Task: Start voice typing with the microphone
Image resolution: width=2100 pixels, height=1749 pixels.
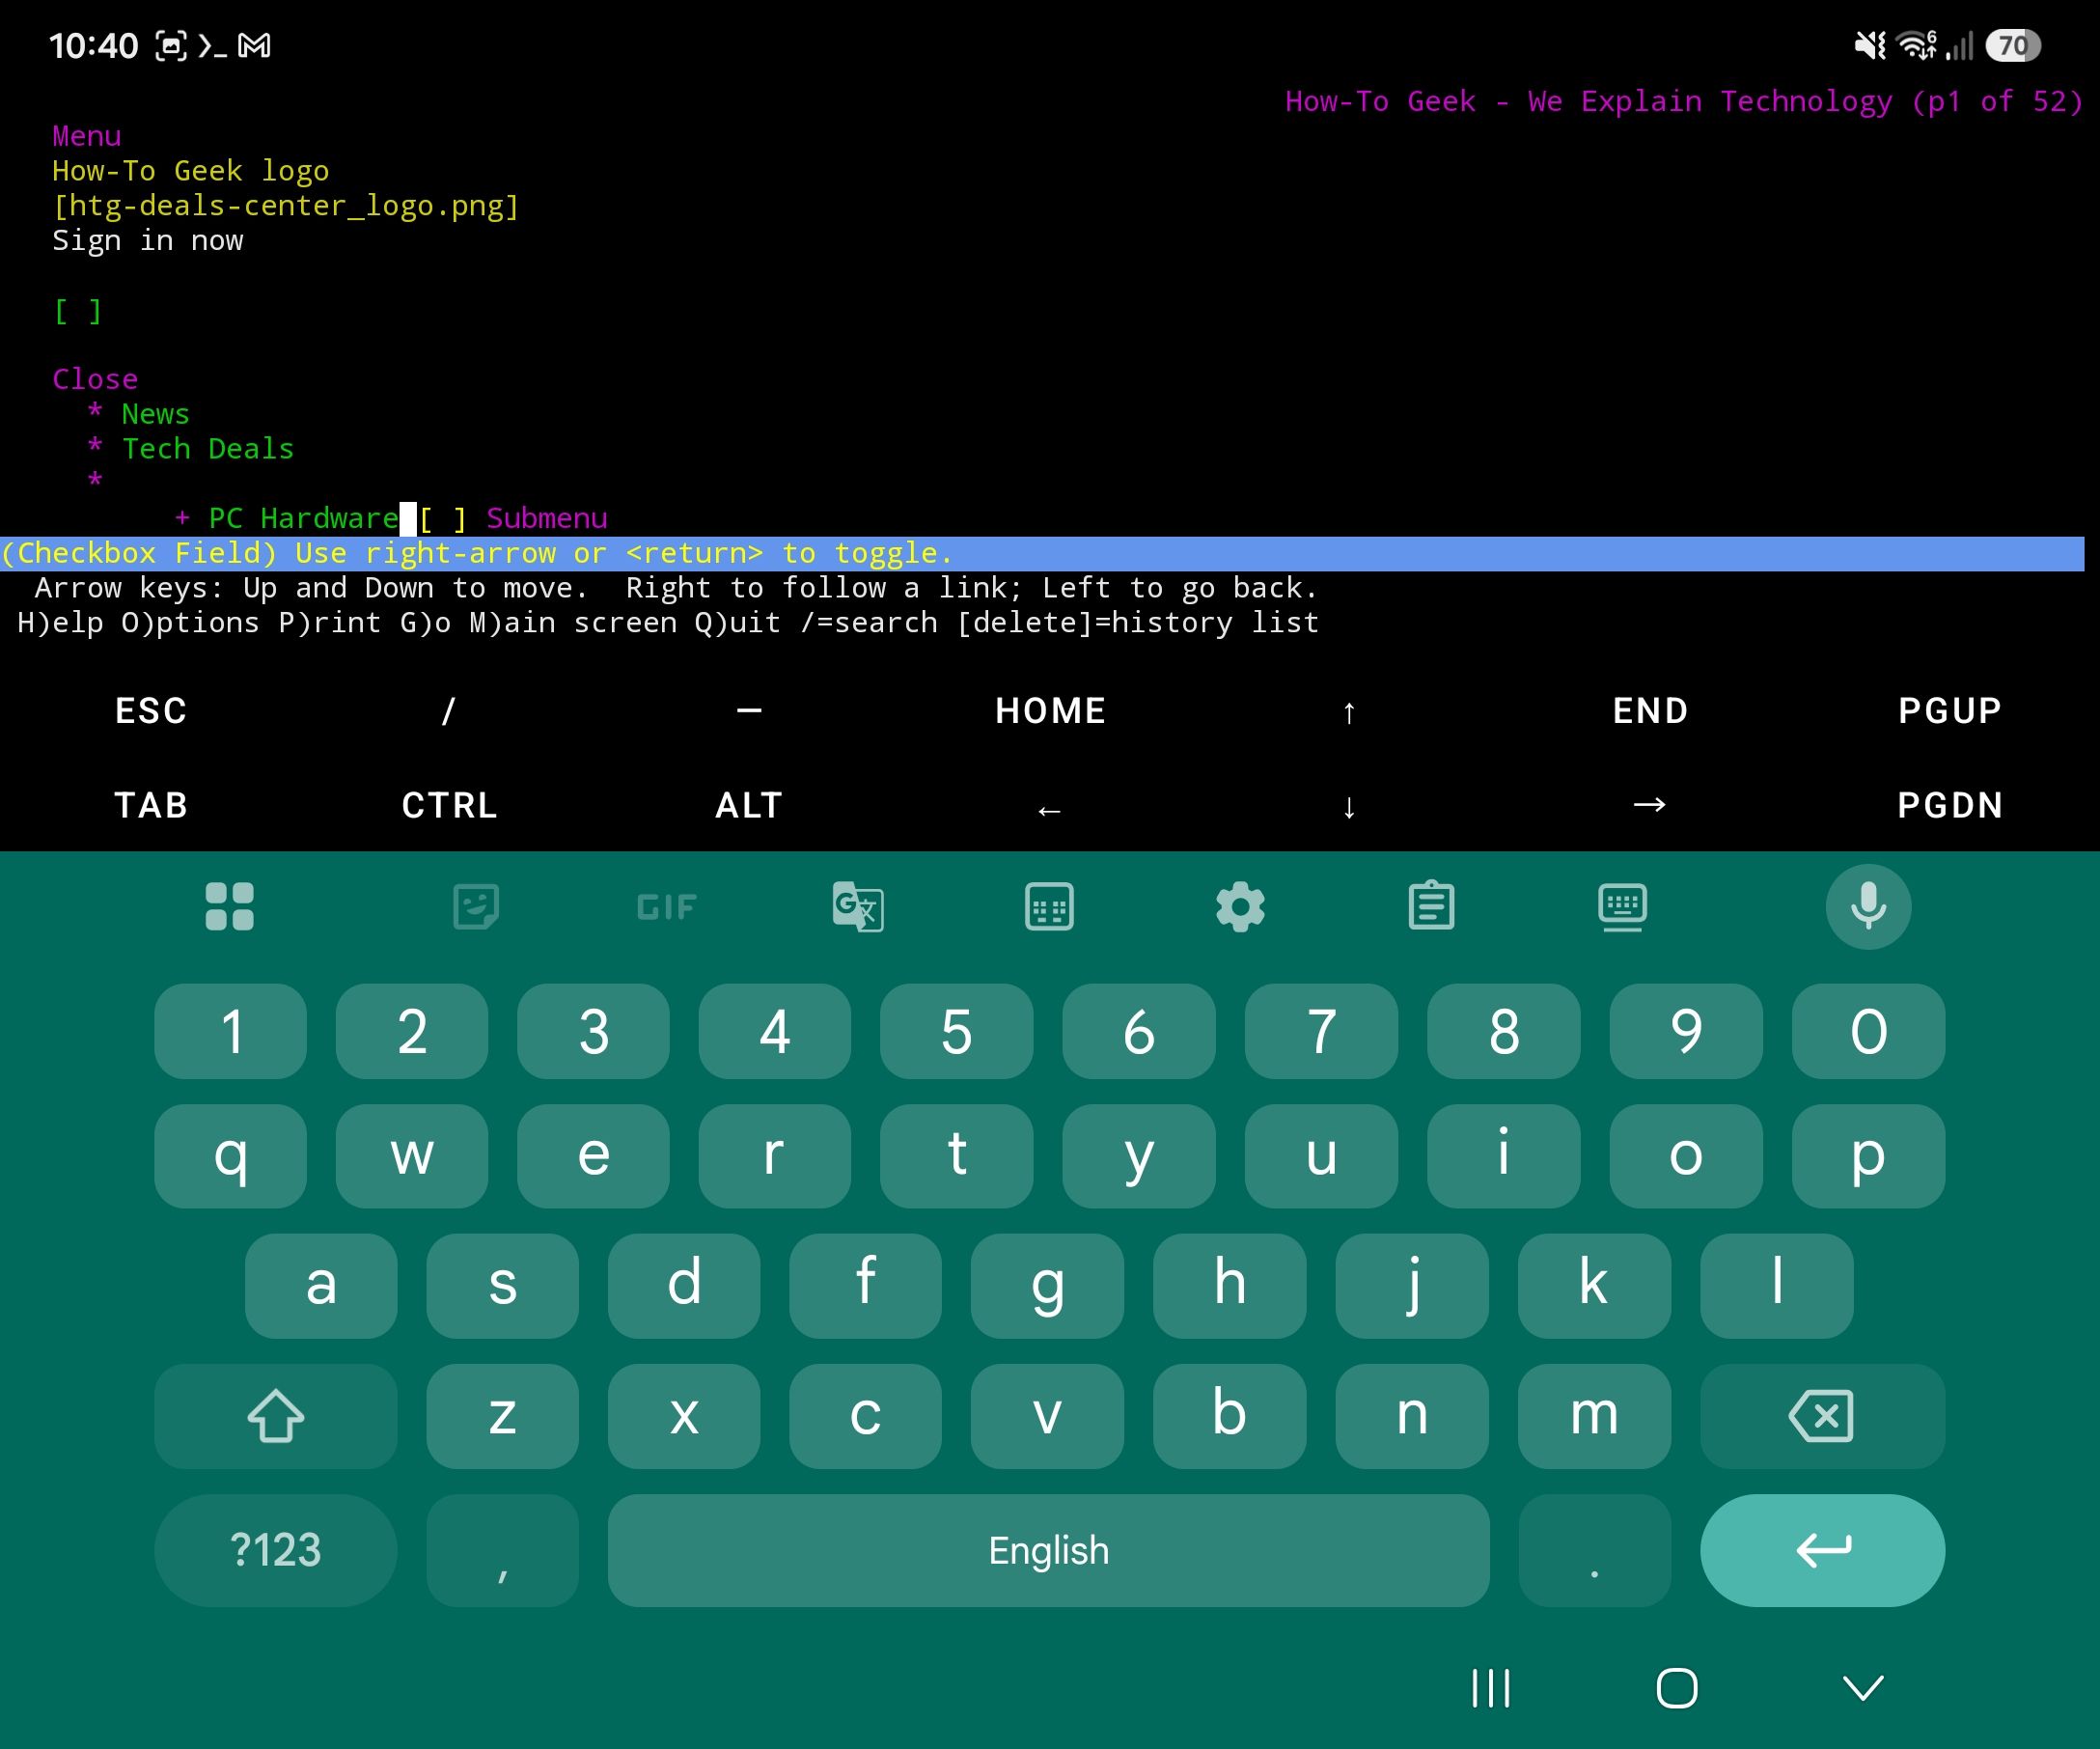Action: click(1868, 906)
